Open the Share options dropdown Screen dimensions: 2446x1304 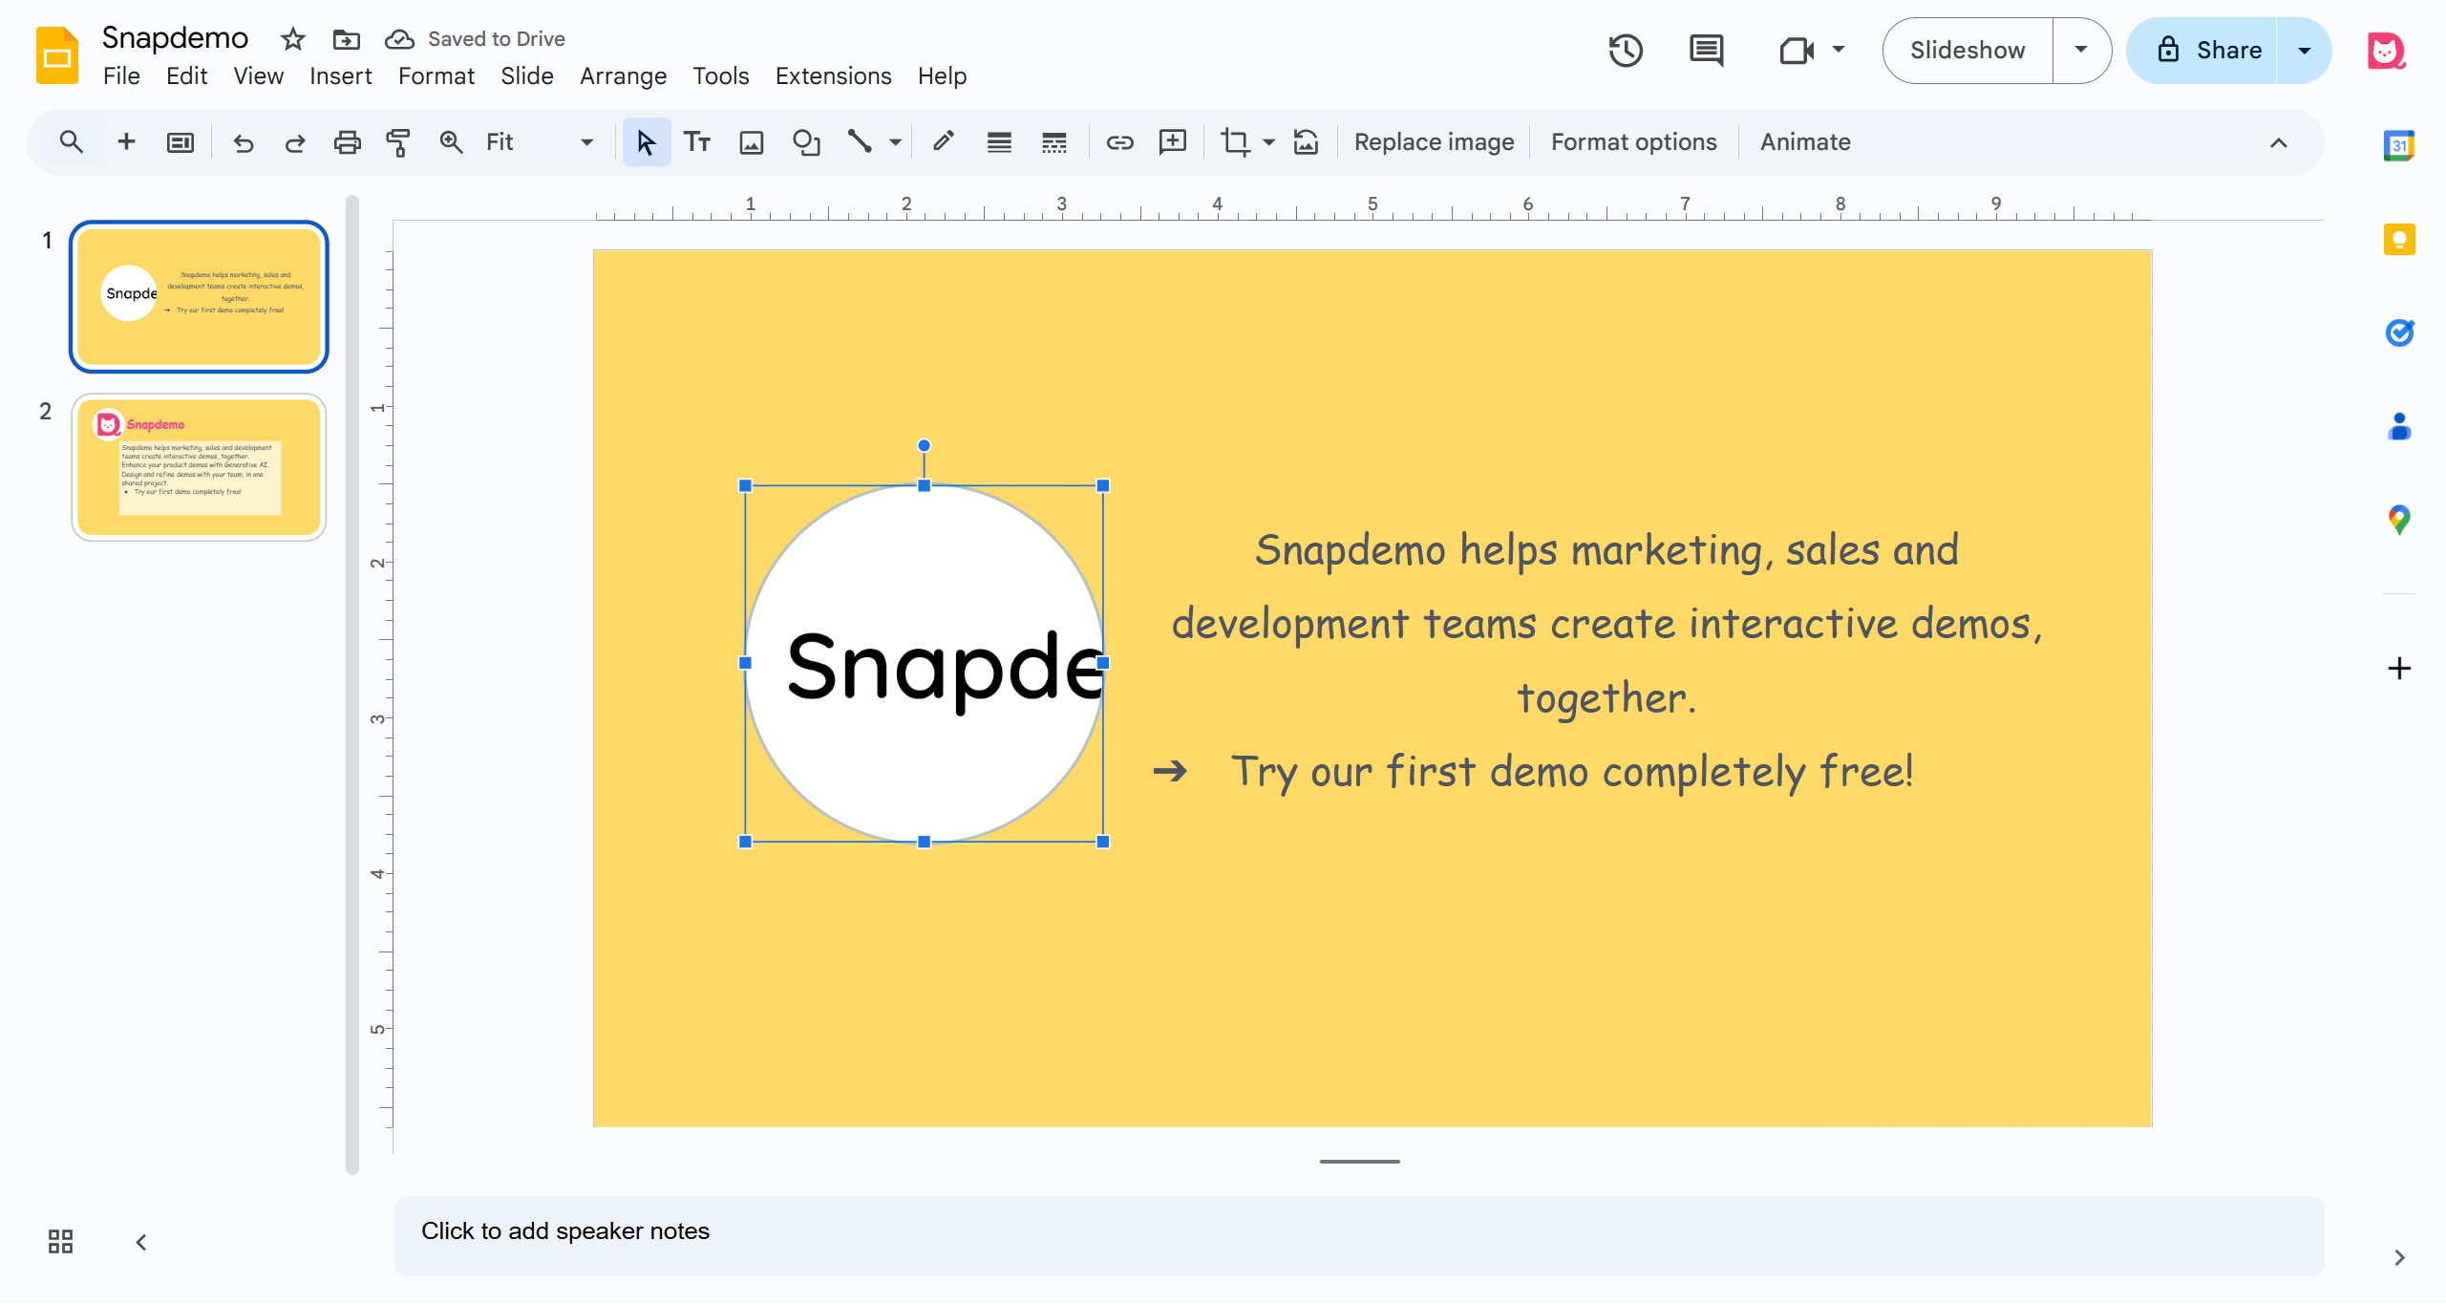click(x=2304, y=51)
